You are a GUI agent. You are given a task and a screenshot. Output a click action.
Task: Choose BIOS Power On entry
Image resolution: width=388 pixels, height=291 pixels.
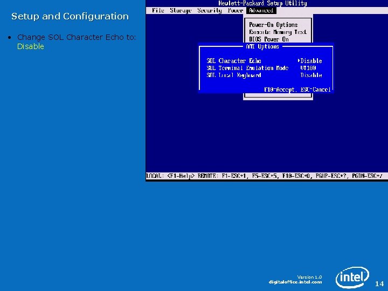pyautogui.click(x=269, y=39)
